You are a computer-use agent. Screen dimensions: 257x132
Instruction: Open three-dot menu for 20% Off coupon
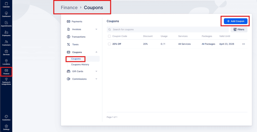[243, 44]
